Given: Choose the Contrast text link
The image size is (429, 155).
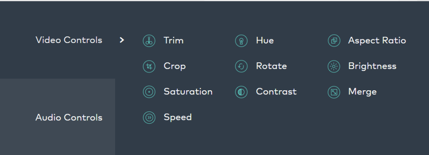Looking at the screenshot, I should (x=277, y=91).
